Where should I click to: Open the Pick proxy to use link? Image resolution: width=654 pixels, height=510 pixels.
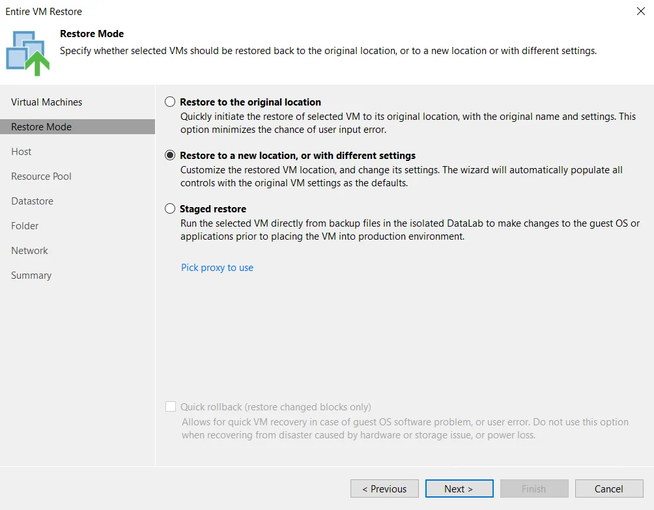tap(217, 267)
